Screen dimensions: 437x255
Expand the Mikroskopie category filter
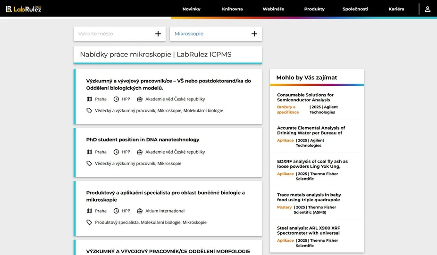point(208,34)
